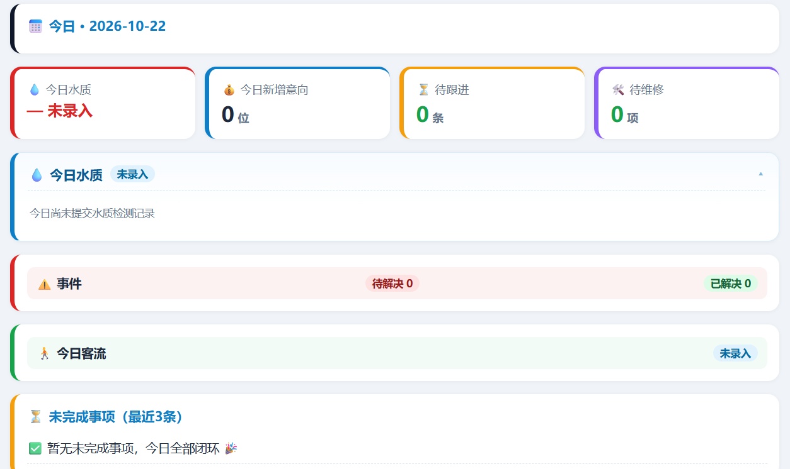Expand the 事件 section row
Image resolution: width=790 pixels, height=469 pixels.
click(x=397, y=284)
